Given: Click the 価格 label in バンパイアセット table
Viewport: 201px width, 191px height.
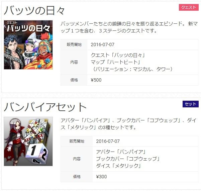Looking at the screenshot, I should [x=77, y=177].
